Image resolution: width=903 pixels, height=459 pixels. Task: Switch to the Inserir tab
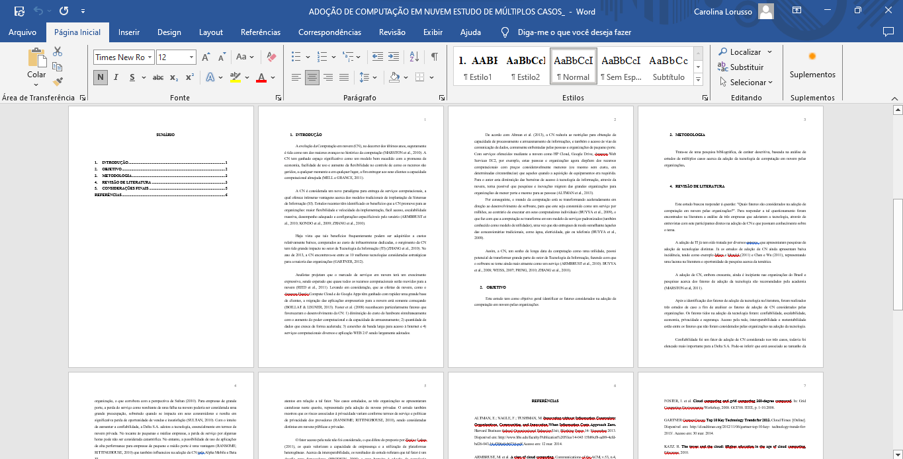129,32
